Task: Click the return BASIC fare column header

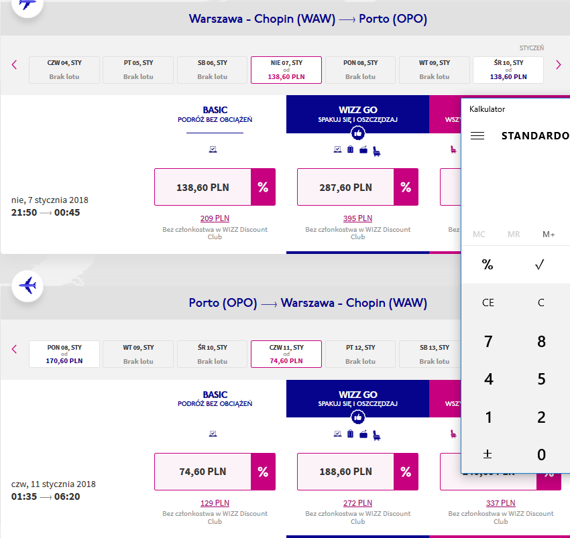Action: [x=215, y=399]
